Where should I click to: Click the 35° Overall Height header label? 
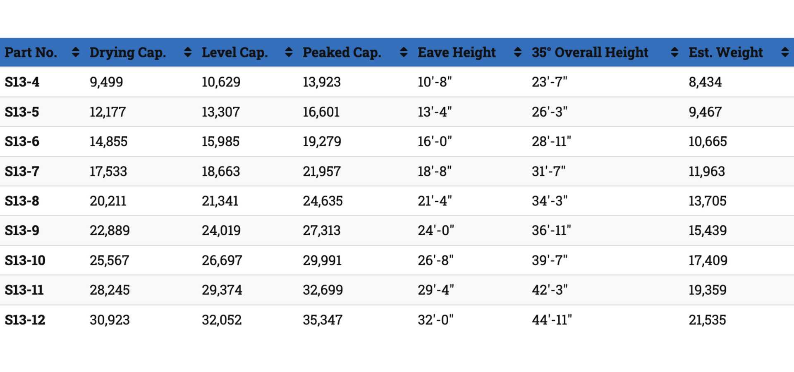tap(590, 52)
